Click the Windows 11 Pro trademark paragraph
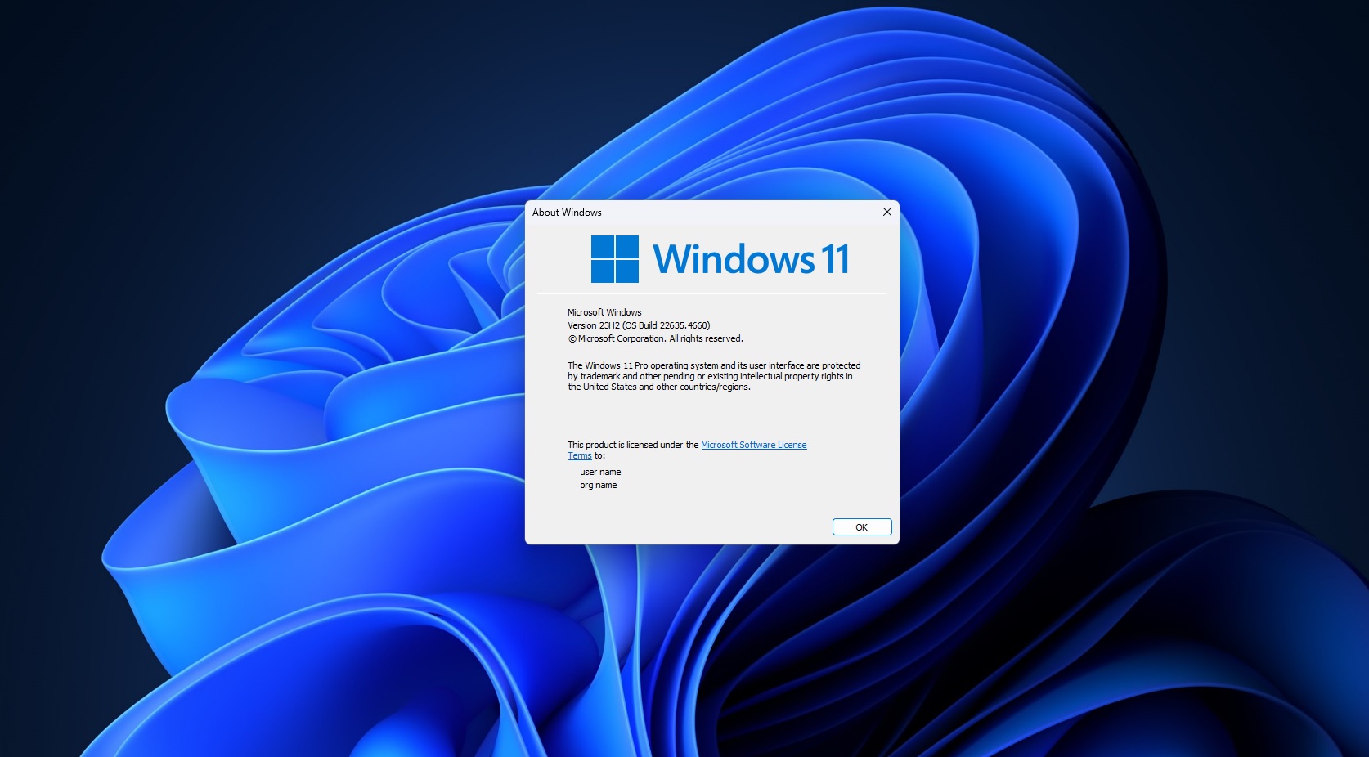 click(x=714, y=376)
